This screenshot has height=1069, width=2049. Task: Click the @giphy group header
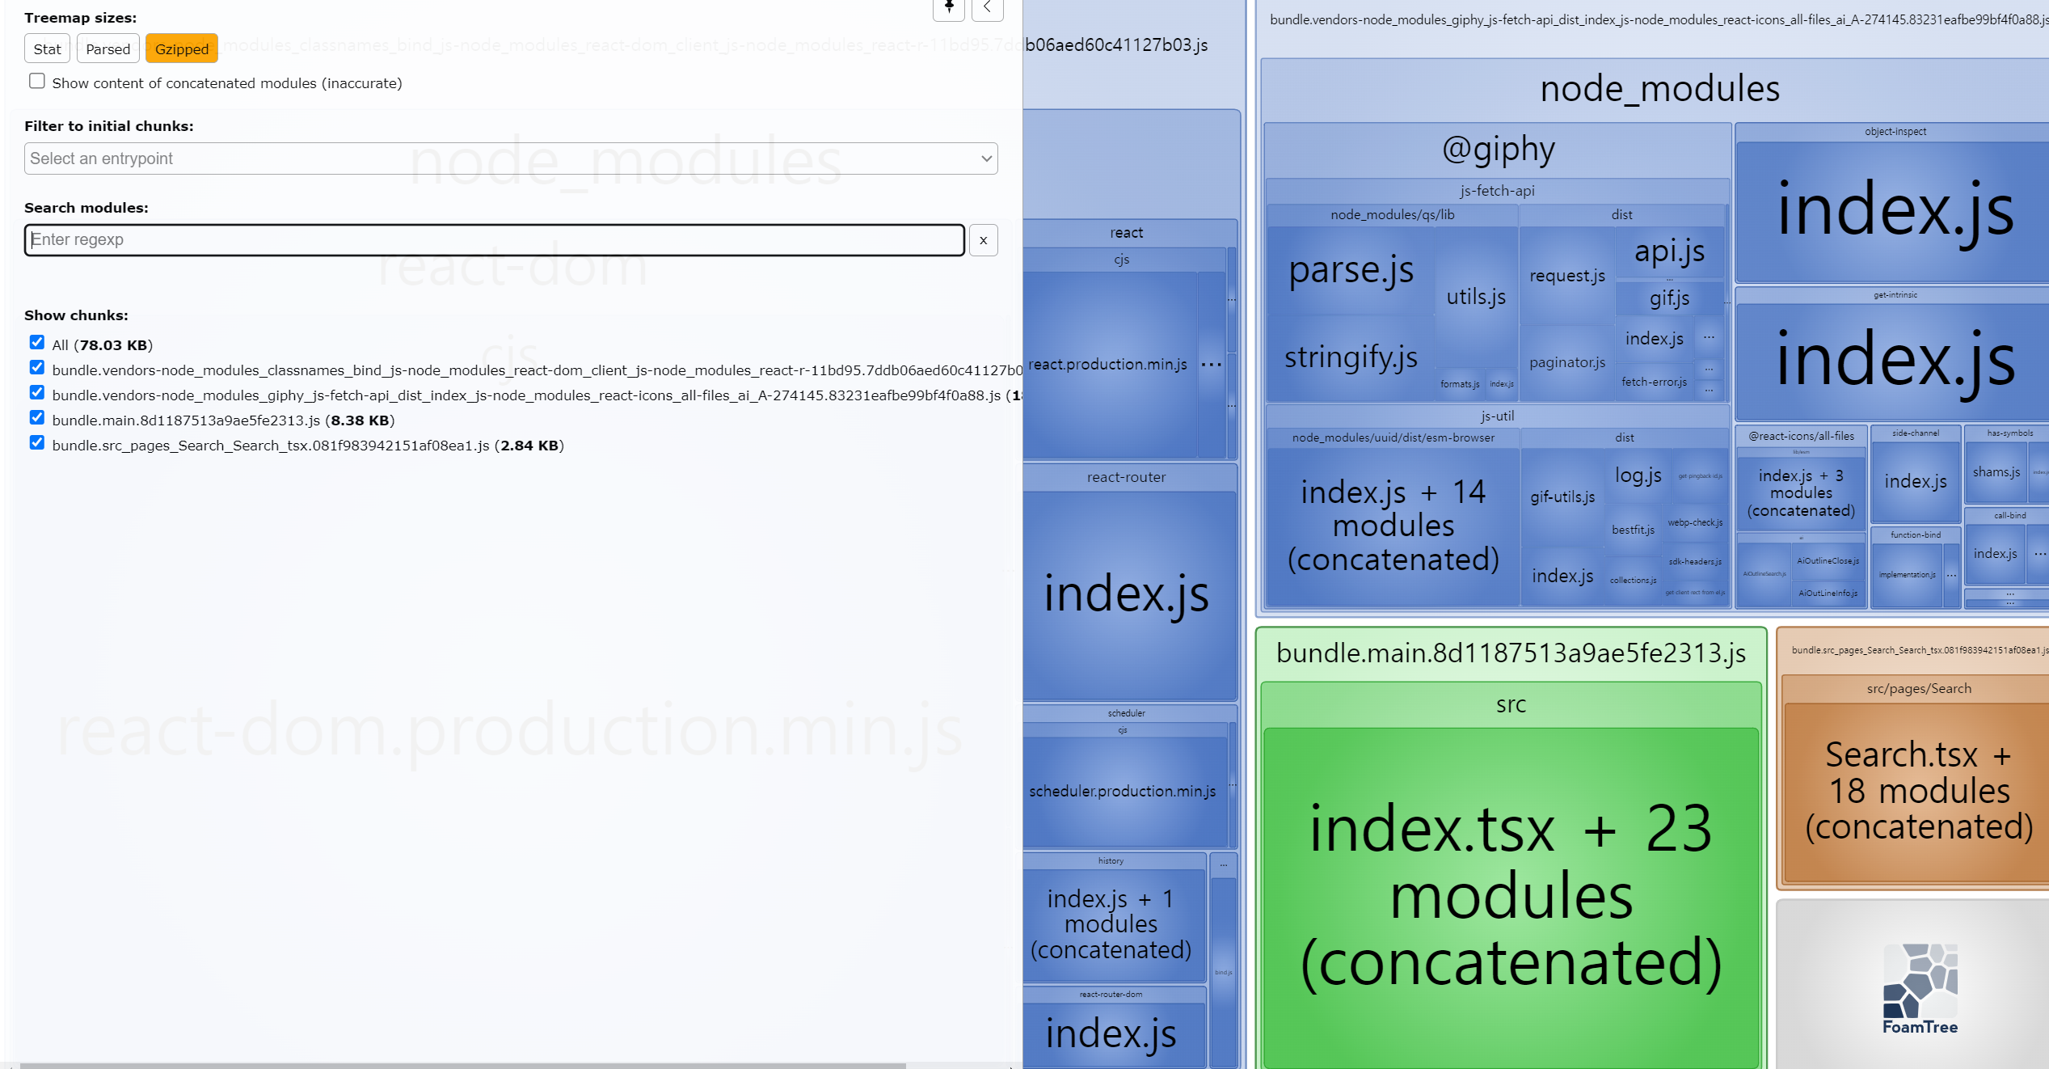1498,150
